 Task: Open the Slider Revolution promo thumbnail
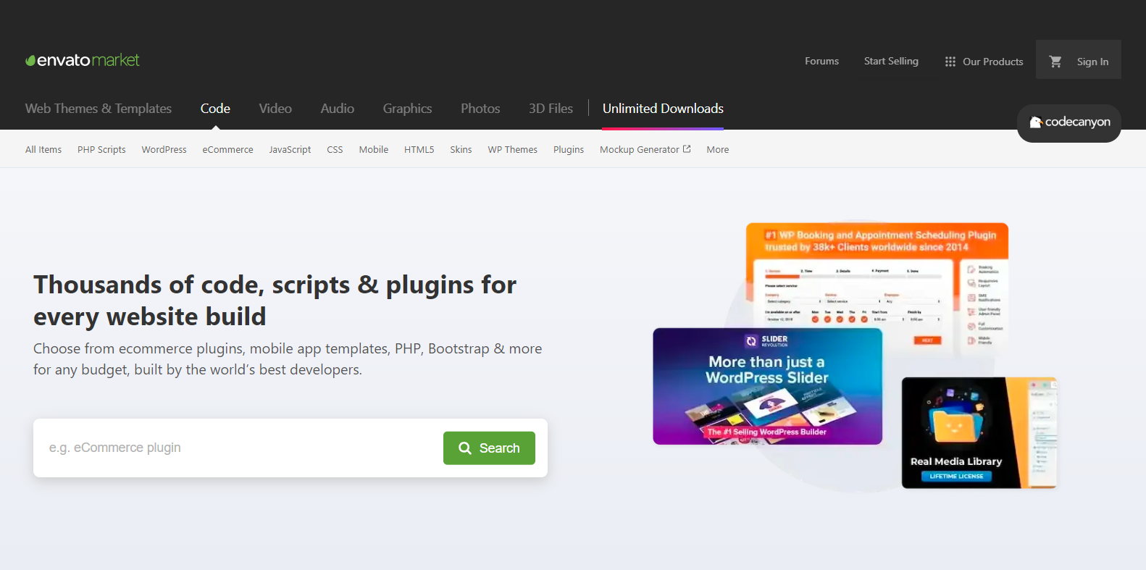pos(767,386)
